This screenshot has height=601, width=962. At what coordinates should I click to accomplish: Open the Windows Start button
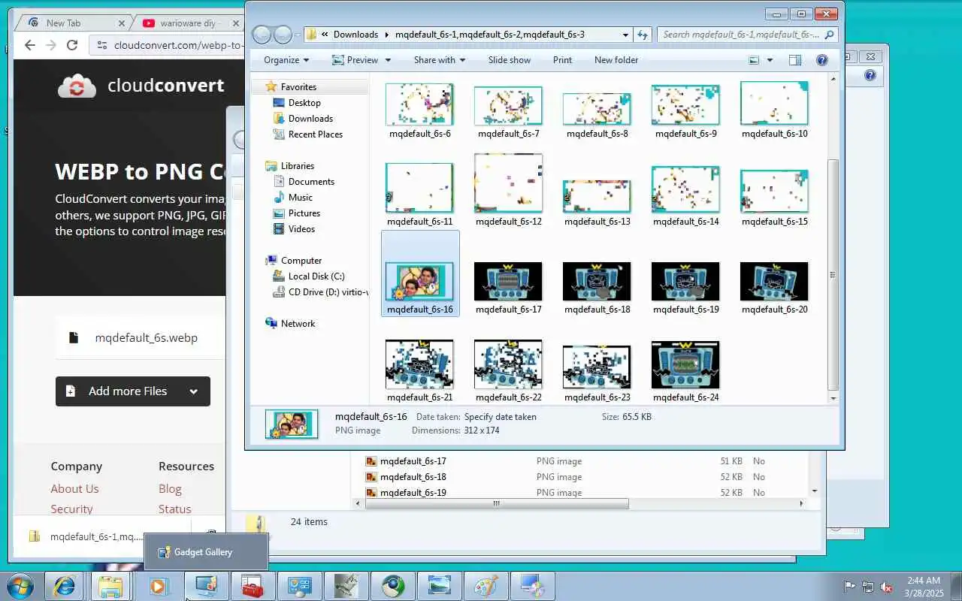click(20, 586)
